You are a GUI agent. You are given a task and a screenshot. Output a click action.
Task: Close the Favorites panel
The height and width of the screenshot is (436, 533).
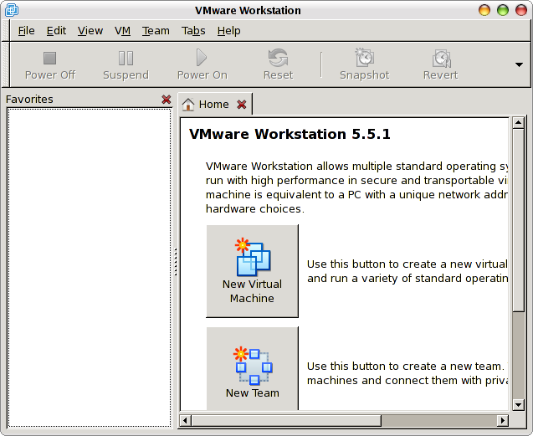167,100
